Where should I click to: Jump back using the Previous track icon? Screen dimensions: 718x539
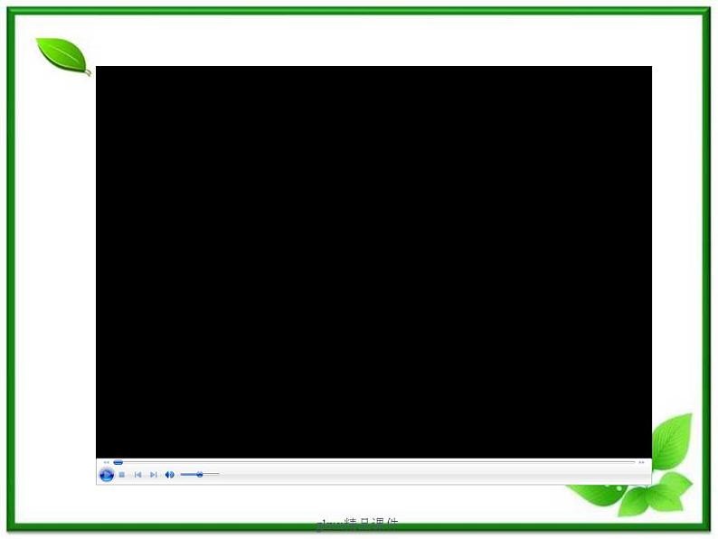[x=137, y=475]
